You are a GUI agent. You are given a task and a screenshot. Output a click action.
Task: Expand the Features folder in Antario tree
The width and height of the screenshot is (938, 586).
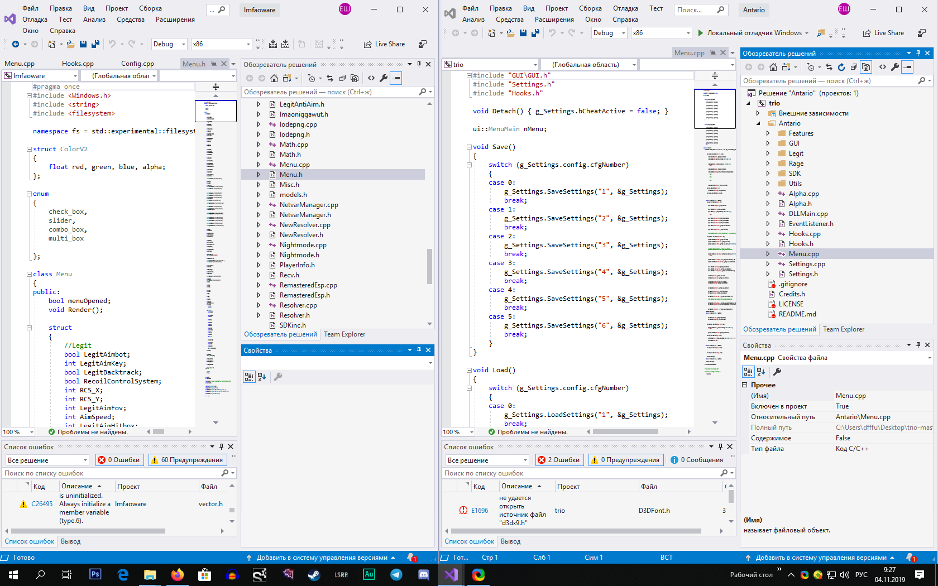(768, 133)
